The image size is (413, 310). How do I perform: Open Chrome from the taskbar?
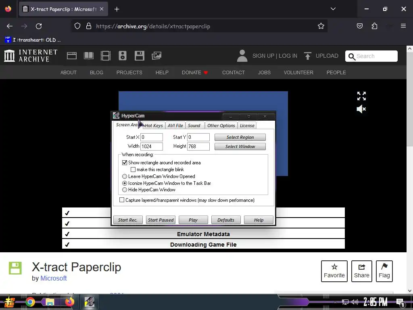30,302
